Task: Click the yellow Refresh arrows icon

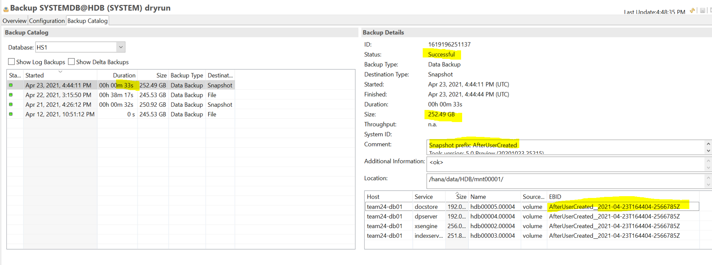Action: click(692, 11)
